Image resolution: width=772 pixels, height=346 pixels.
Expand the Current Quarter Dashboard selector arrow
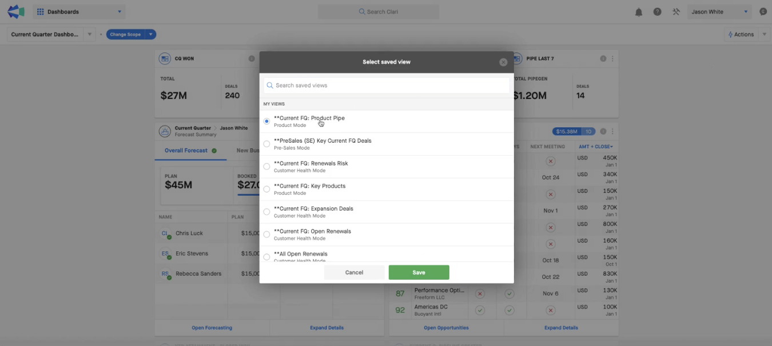pos(89,35)
